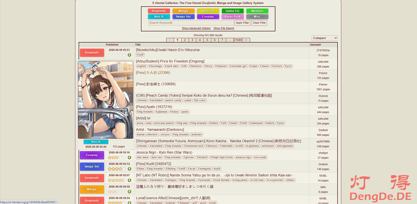Click the 'kylo ren' tag
417x204 pixels.
coord(157,157)
